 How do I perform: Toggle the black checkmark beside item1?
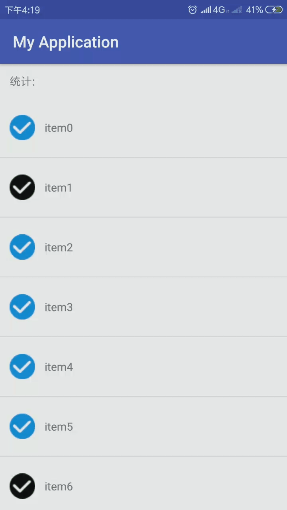point(22,187)
